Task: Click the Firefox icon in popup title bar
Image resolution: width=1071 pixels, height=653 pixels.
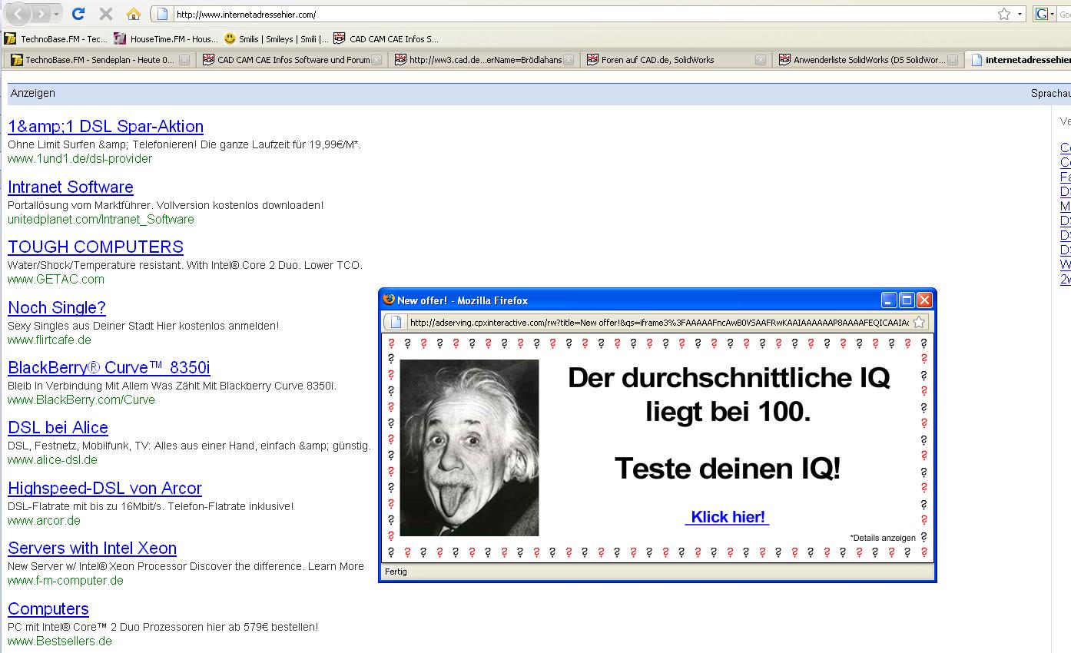Action: point(389,300)
